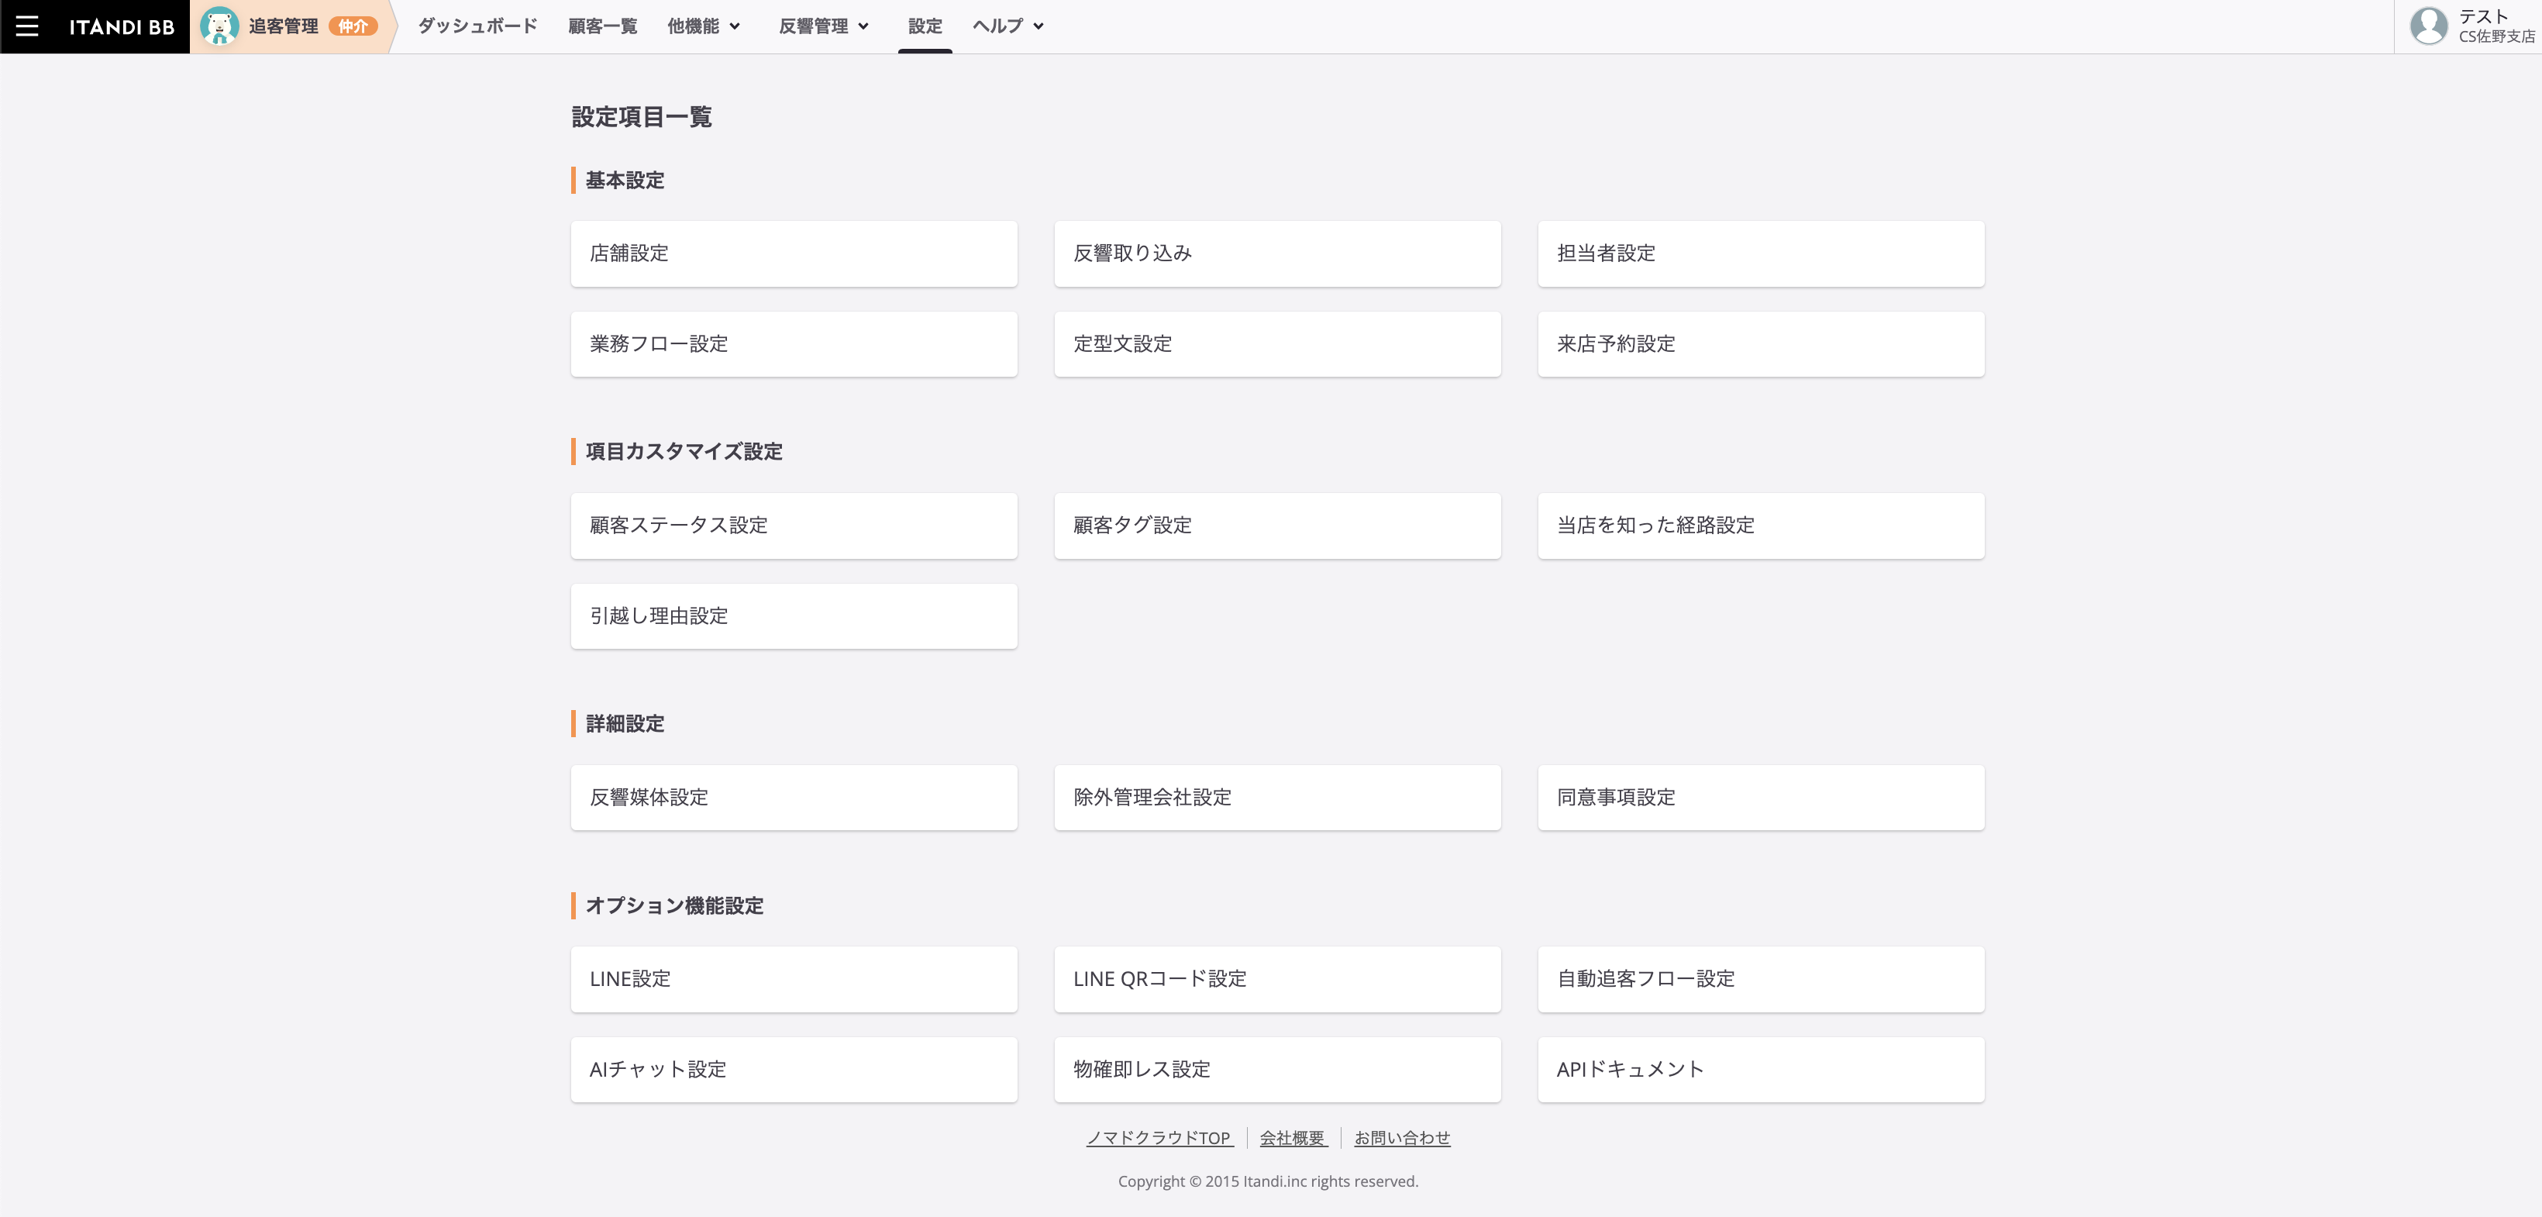Open APIドキュメント card
The image size is (2542, 1217).
(x=1761, y=1070)
